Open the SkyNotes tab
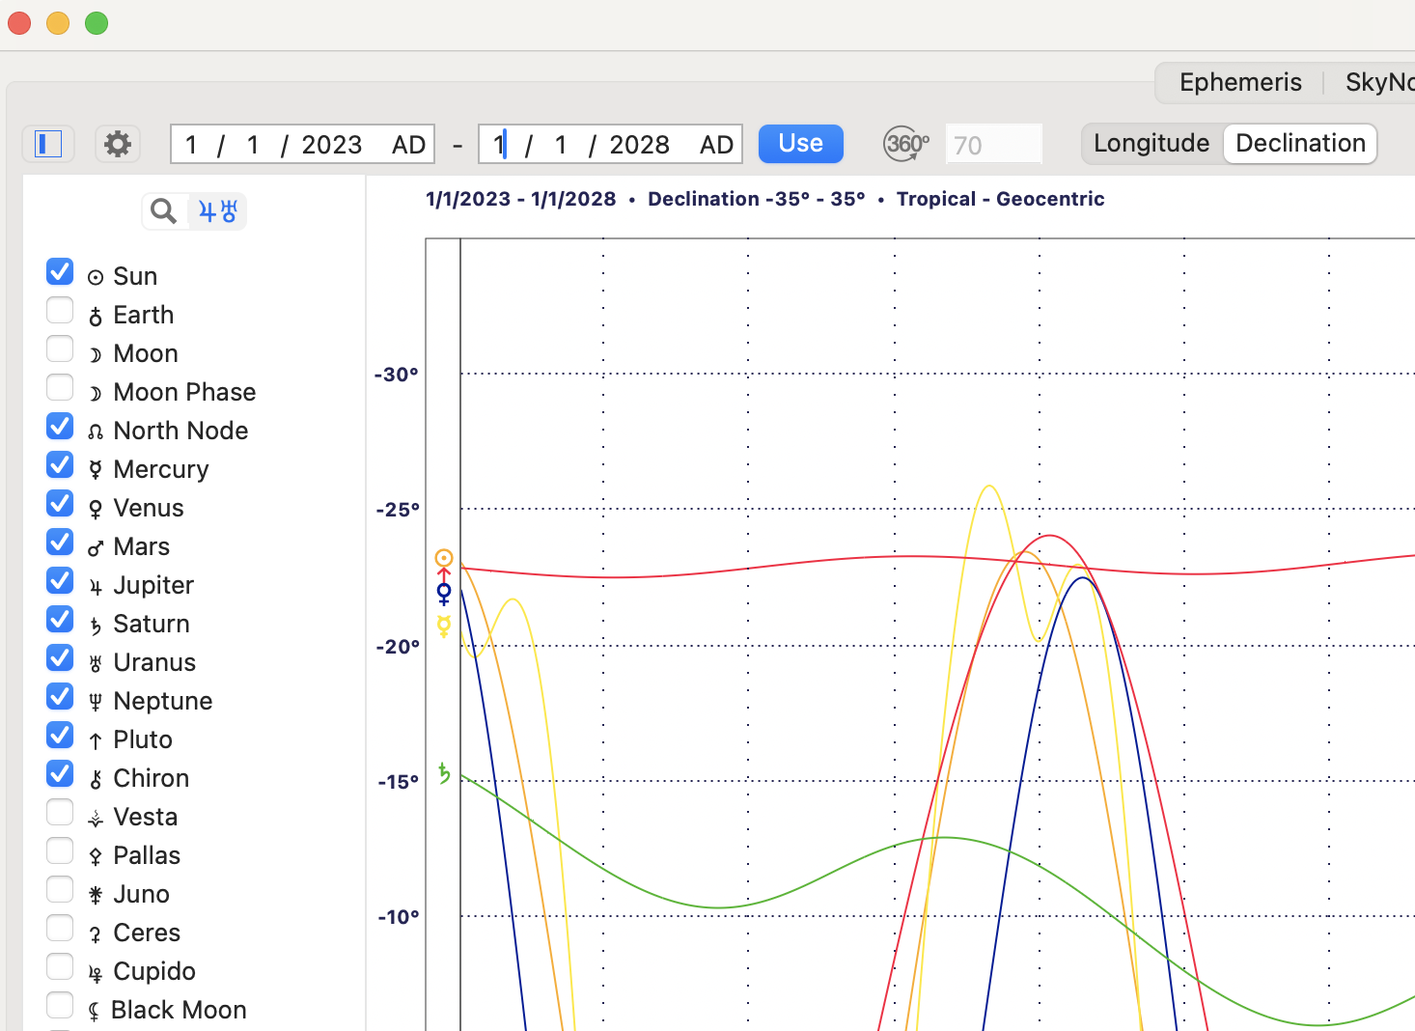 coord(1379,82)
